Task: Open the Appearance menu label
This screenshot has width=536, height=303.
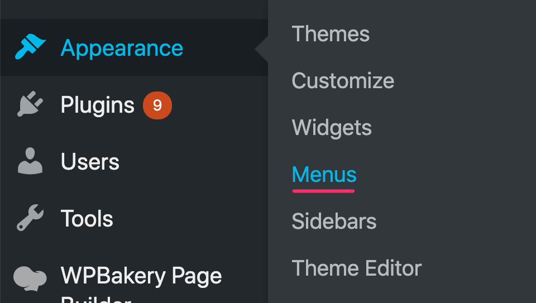Action: [x=122, y=48]
